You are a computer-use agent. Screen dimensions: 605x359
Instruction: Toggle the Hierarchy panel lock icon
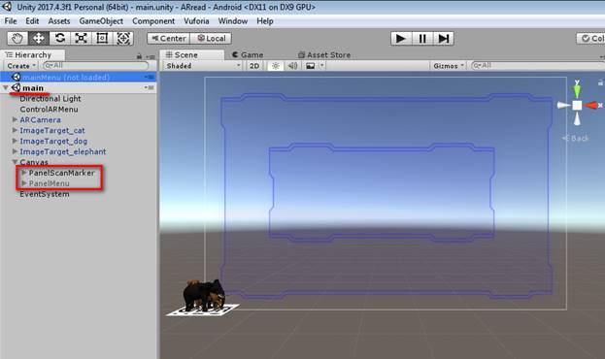(139, 56)
